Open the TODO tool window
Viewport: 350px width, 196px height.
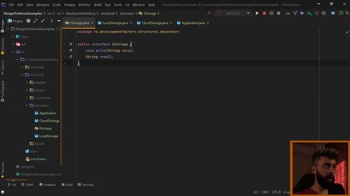27,185
